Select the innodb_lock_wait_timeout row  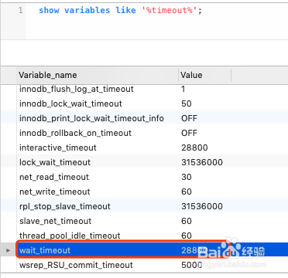145,103
